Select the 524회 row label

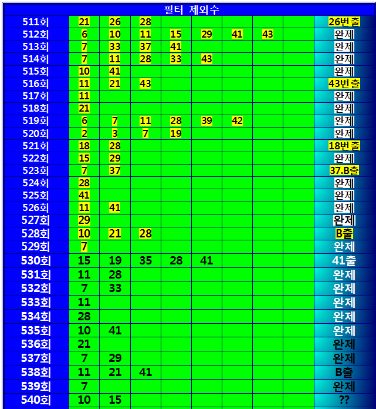pos(35,183)
